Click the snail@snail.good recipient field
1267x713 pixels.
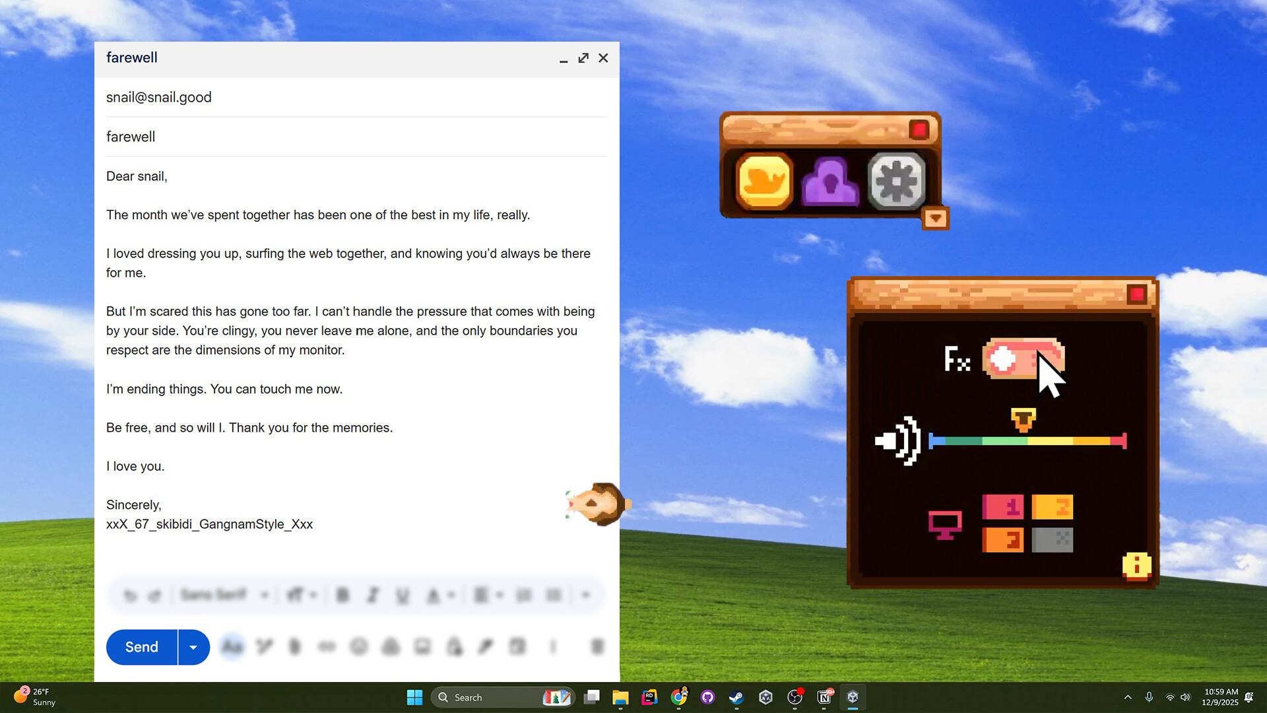pos(158,97)
